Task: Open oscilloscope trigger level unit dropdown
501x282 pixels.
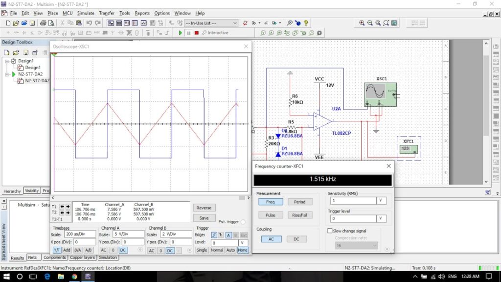Action: click(x=243, y=243)
